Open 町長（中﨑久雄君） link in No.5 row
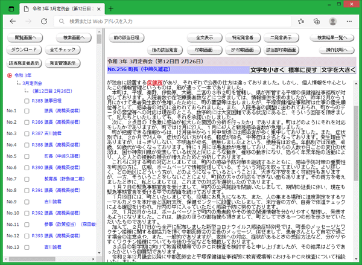Viewport: 362px width, 265px height. 62,156
